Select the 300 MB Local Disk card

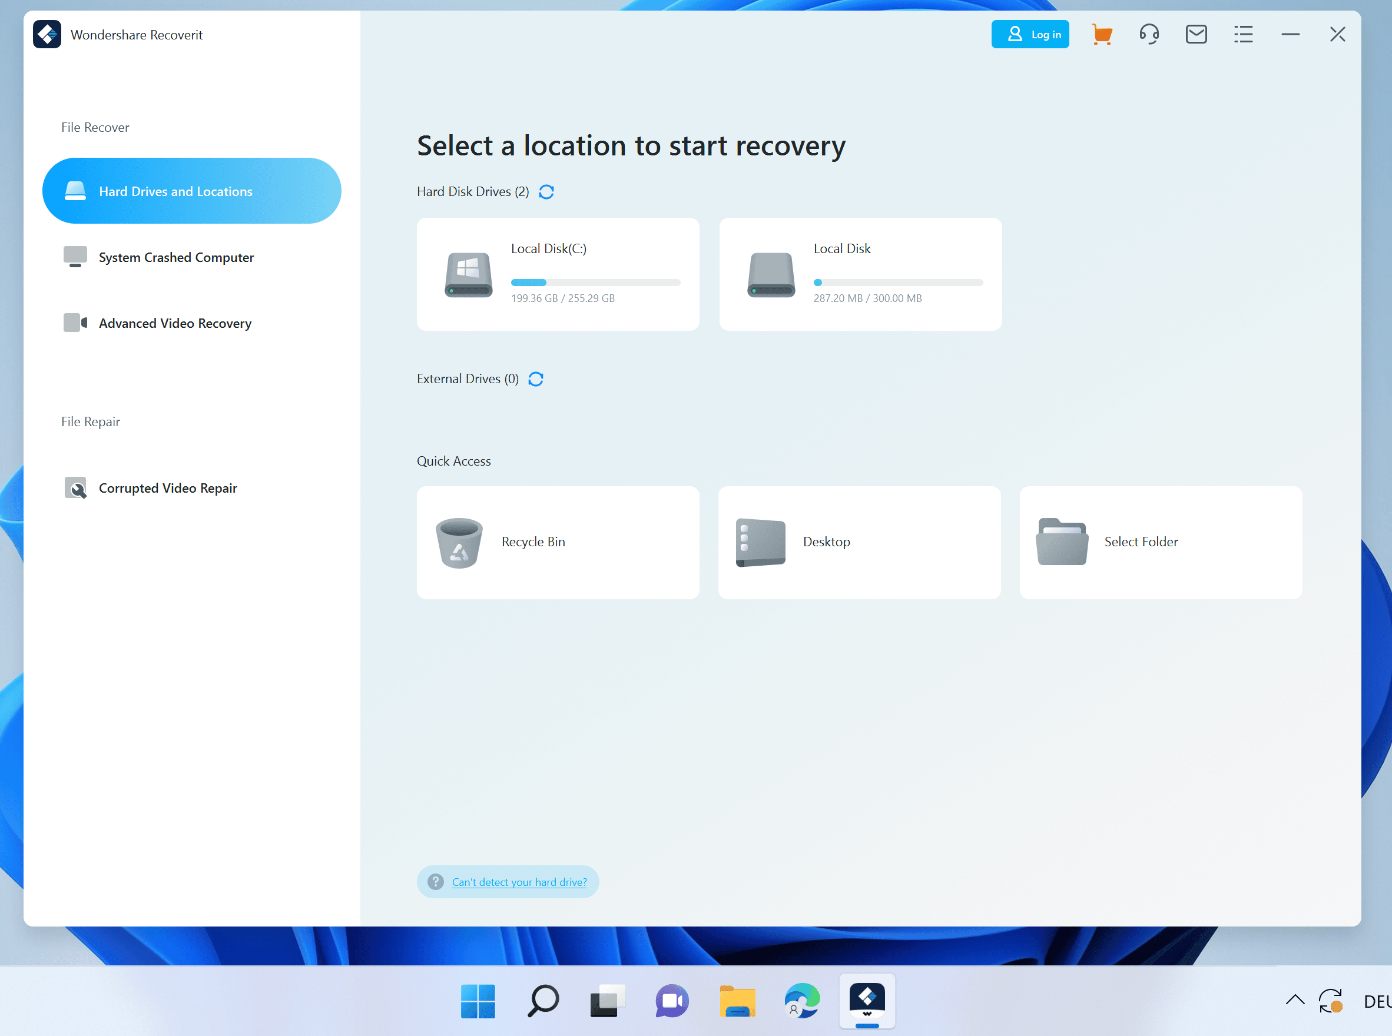click(x=860, y=274)
